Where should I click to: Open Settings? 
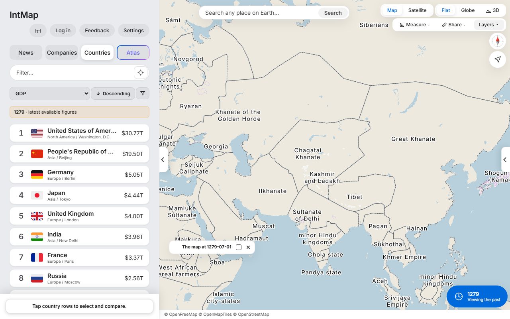(133, 31)
